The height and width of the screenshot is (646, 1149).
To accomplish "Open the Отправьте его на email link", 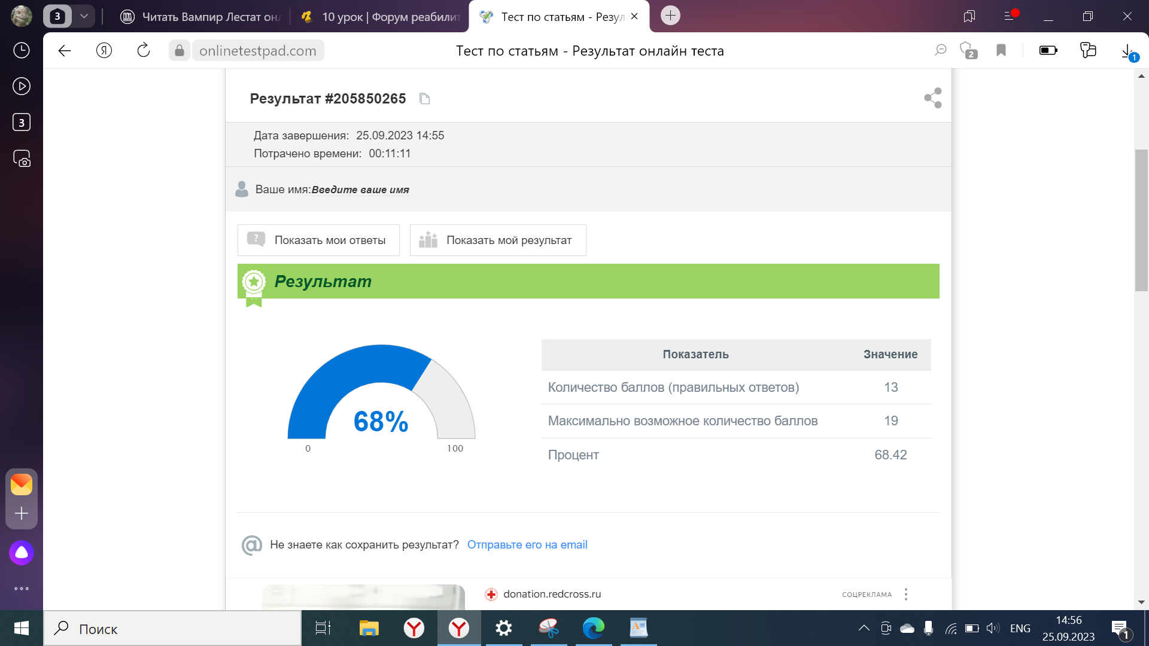I will pos(527,545).
